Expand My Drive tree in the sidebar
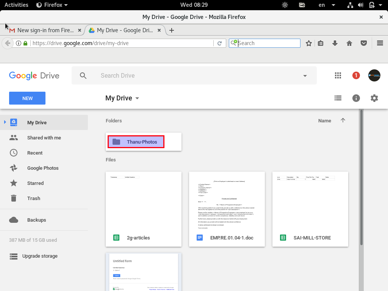 [x=5, y=122]
